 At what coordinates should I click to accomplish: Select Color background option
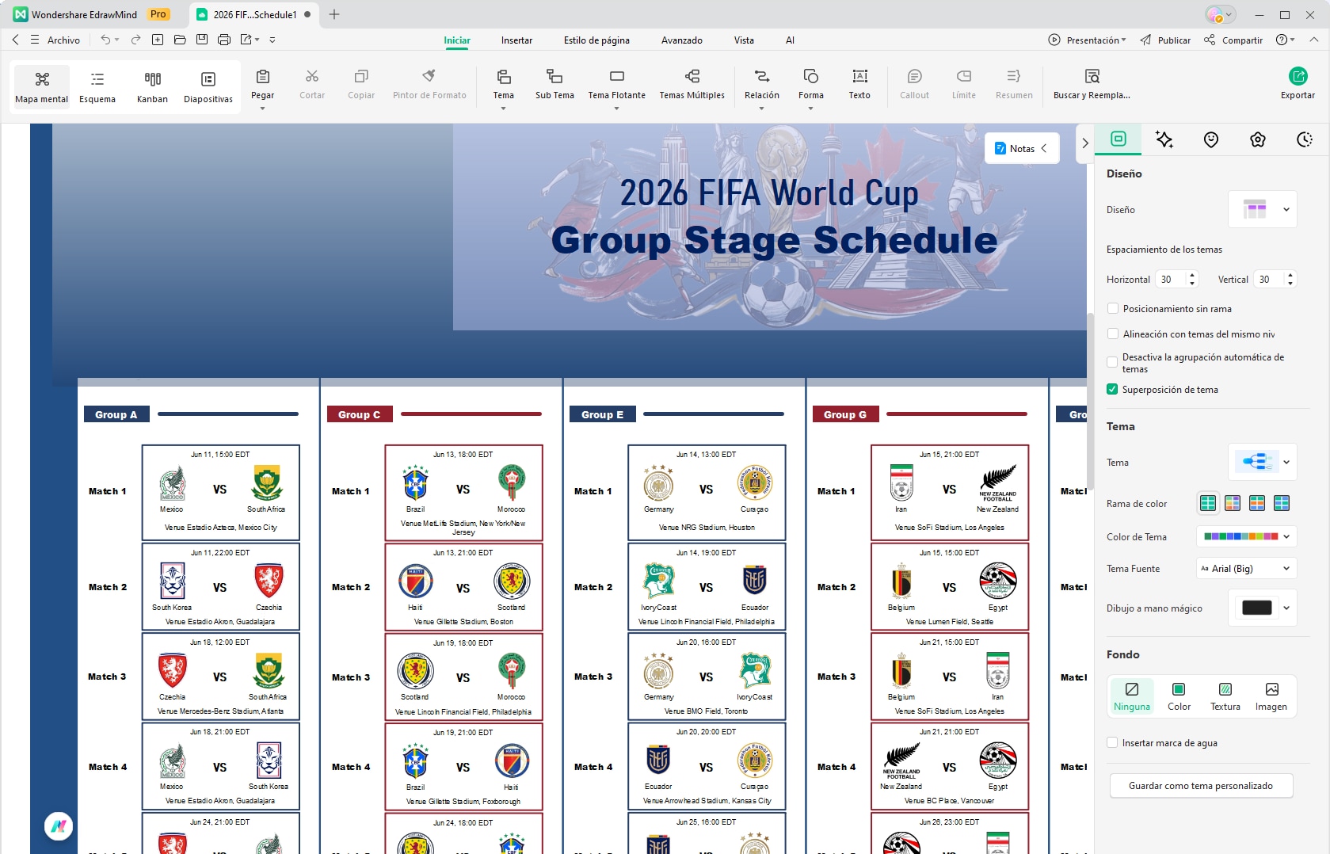pos(1179,696)
